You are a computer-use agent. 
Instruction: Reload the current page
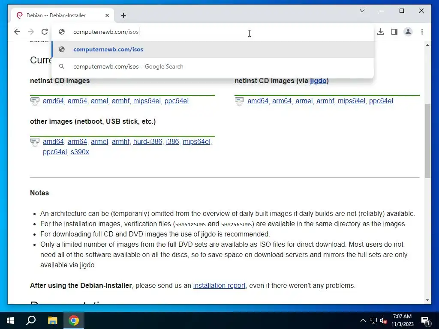click(45, 32)
